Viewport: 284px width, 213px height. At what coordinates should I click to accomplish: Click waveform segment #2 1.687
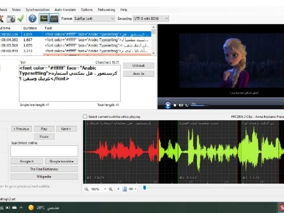[x=208, y=152]
